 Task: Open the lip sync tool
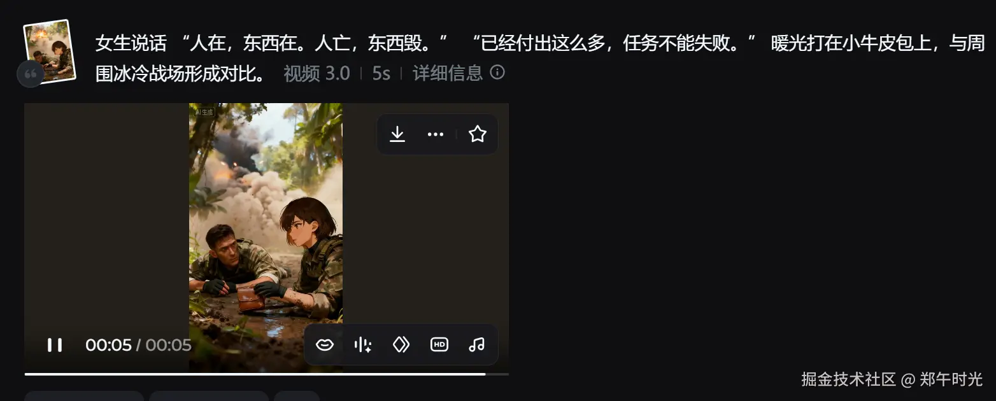point(325,344)
